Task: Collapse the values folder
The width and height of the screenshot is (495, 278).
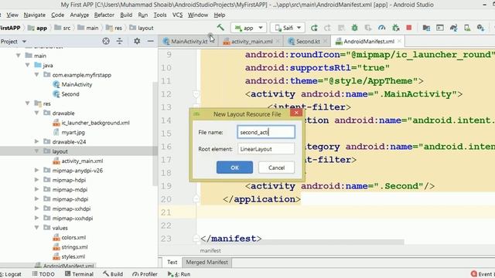Action: 36,228
